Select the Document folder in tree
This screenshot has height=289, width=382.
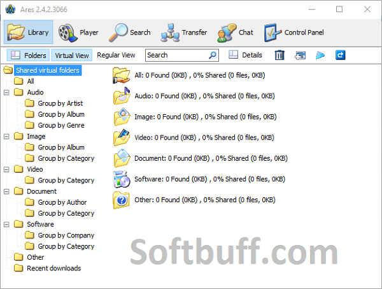point(41,191)
